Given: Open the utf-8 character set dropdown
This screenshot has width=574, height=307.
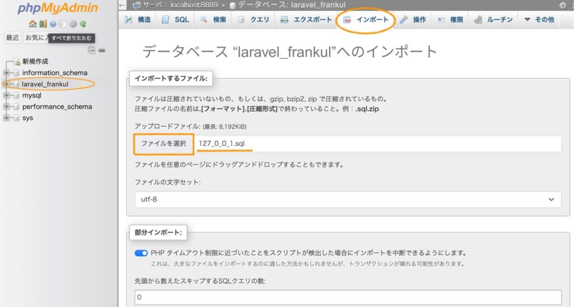Looking at the screenshot, I should point(348,199).
